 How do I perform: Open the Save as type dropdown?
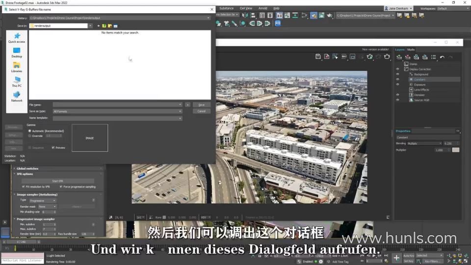(x=117, y=111)
